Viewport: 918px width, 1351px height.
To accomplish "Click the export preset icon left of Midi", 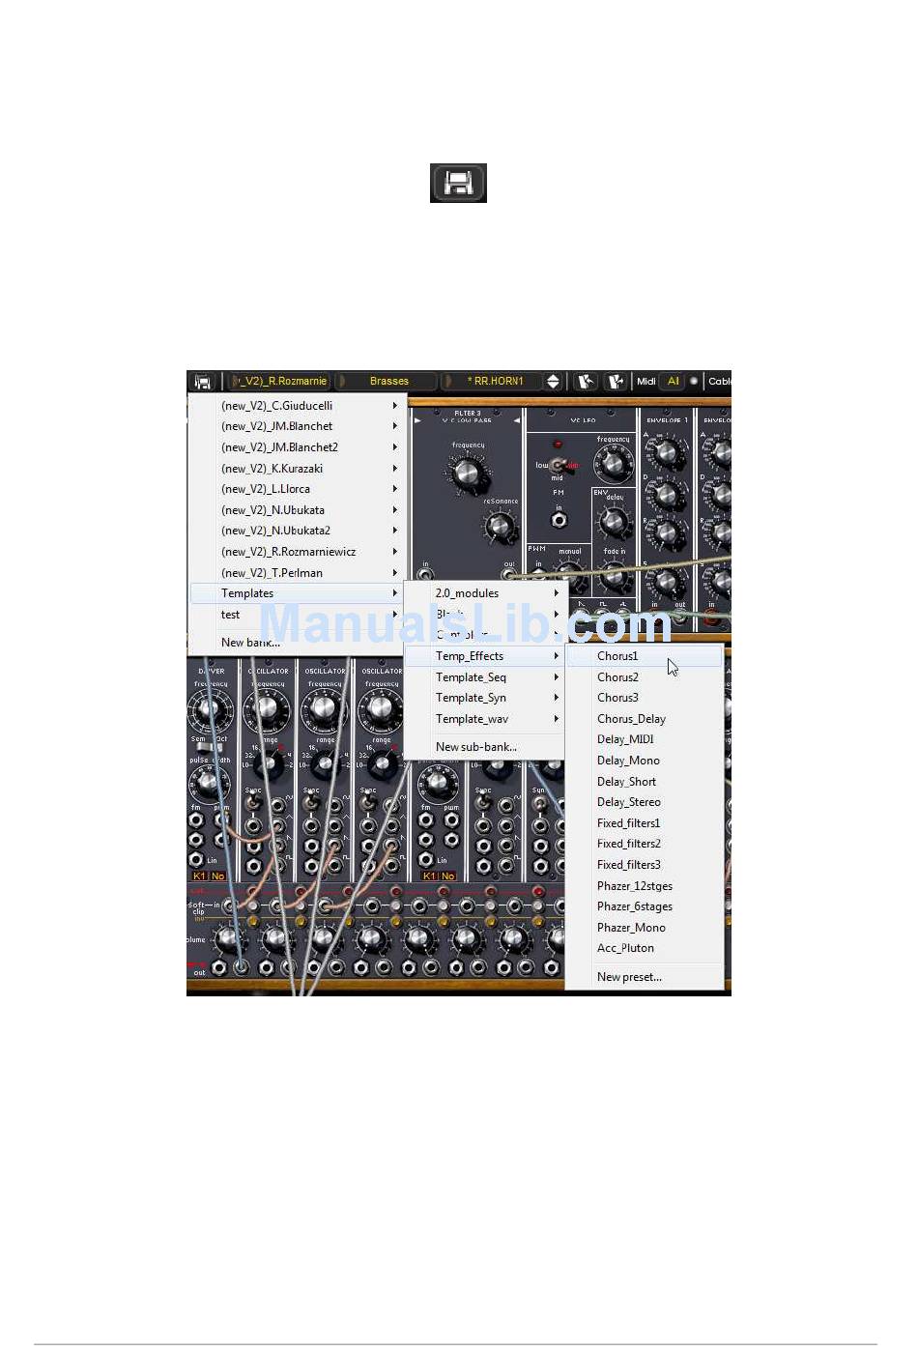I will [x=615, y=382].
